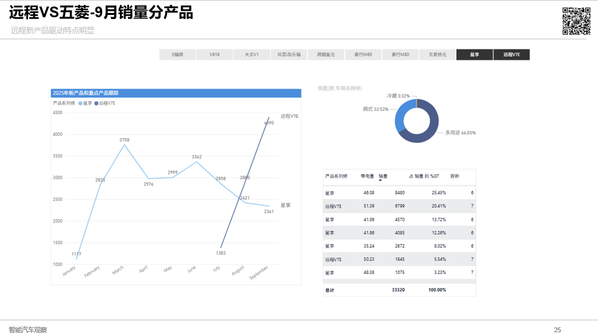Choose the 风景i及乐福 slicer button
The width and height of the screenshot is (598, 334).
tap(289, 54)
